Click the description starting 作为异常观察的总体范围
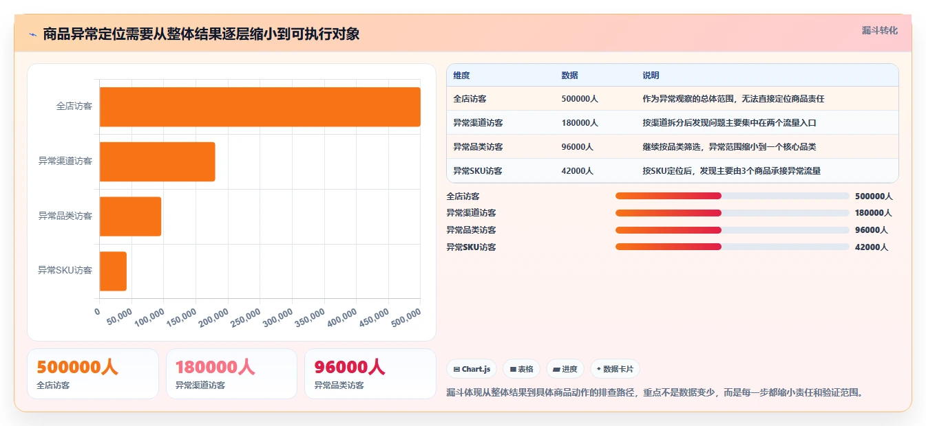 [733, 99]
